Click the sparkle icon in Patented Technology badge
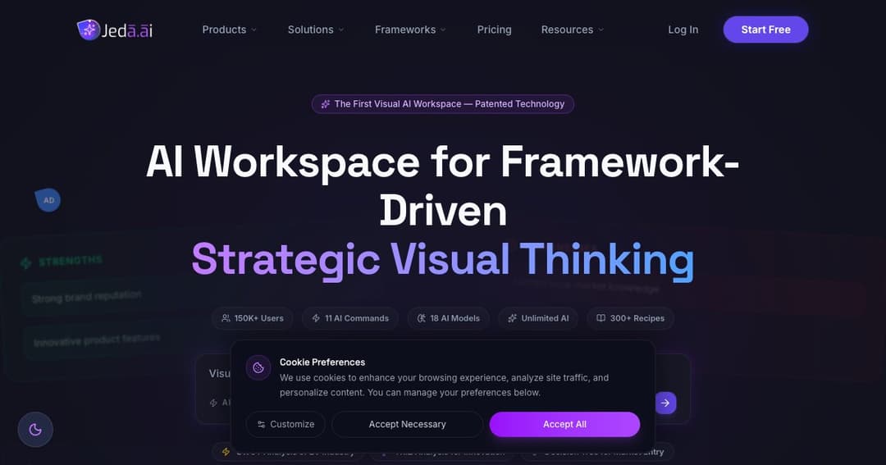This screenshot has height=465, width=886. (x=326, y=104)
